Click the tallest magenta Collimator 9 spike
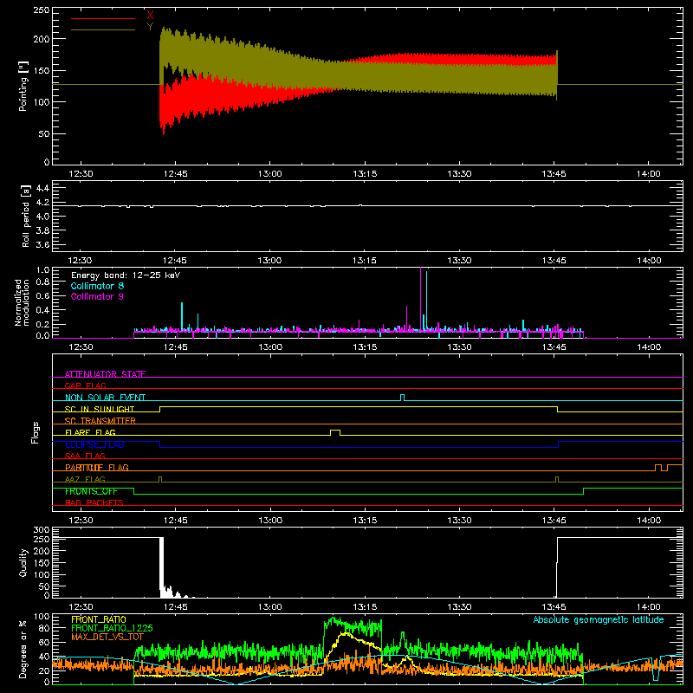The width and height of the screenshot is (693, 693). (x=420, y=299)
